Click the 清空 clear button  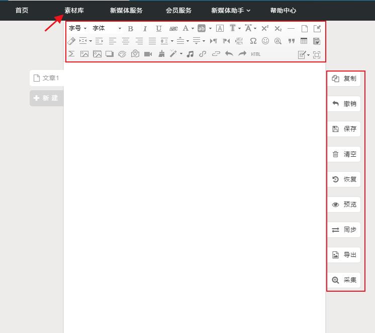point(344,154)
